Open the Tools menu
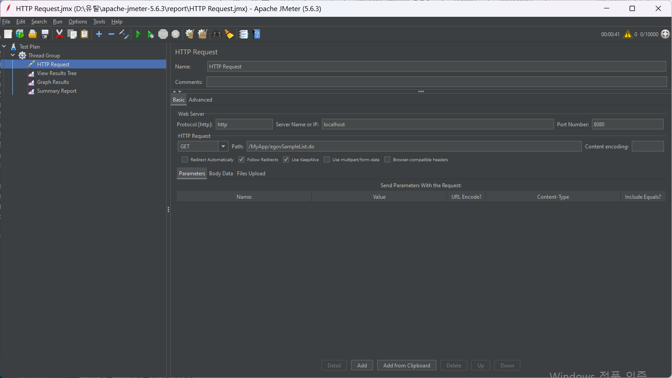The width and height of the screenshot is (672, 378). coord(99,22)
